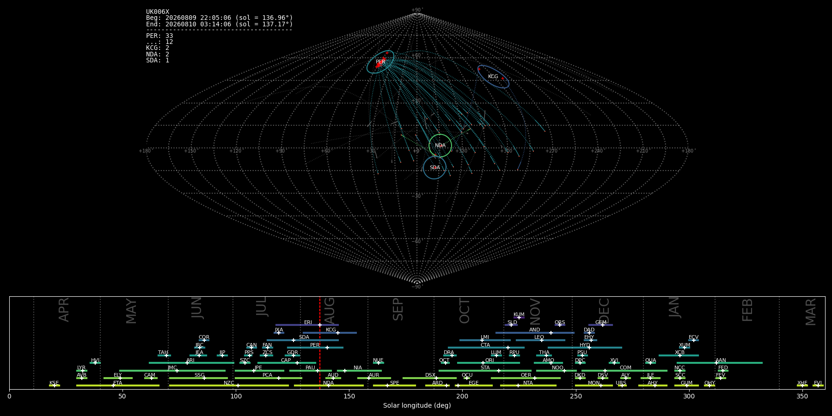Select the 350 tick label on axis

(x=802, y=396)
